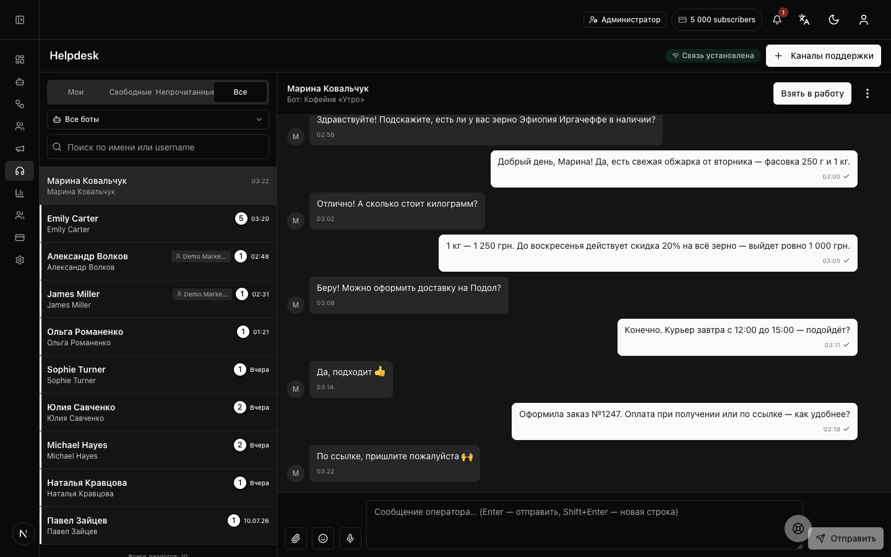891x557 pixels.
Task: Open Наталья Кравцова conversation
Action: (x=158, y=488)
